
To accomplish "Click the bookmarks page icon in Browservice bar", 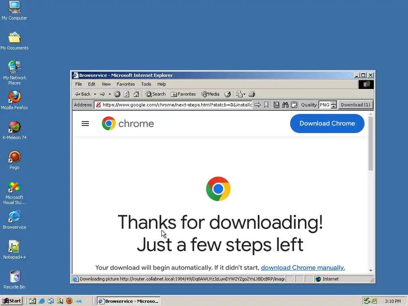I will [277, 105].
